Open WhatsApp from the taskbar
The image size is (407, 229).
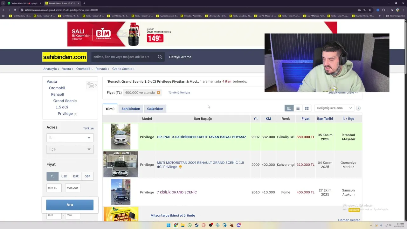point(190,225)
